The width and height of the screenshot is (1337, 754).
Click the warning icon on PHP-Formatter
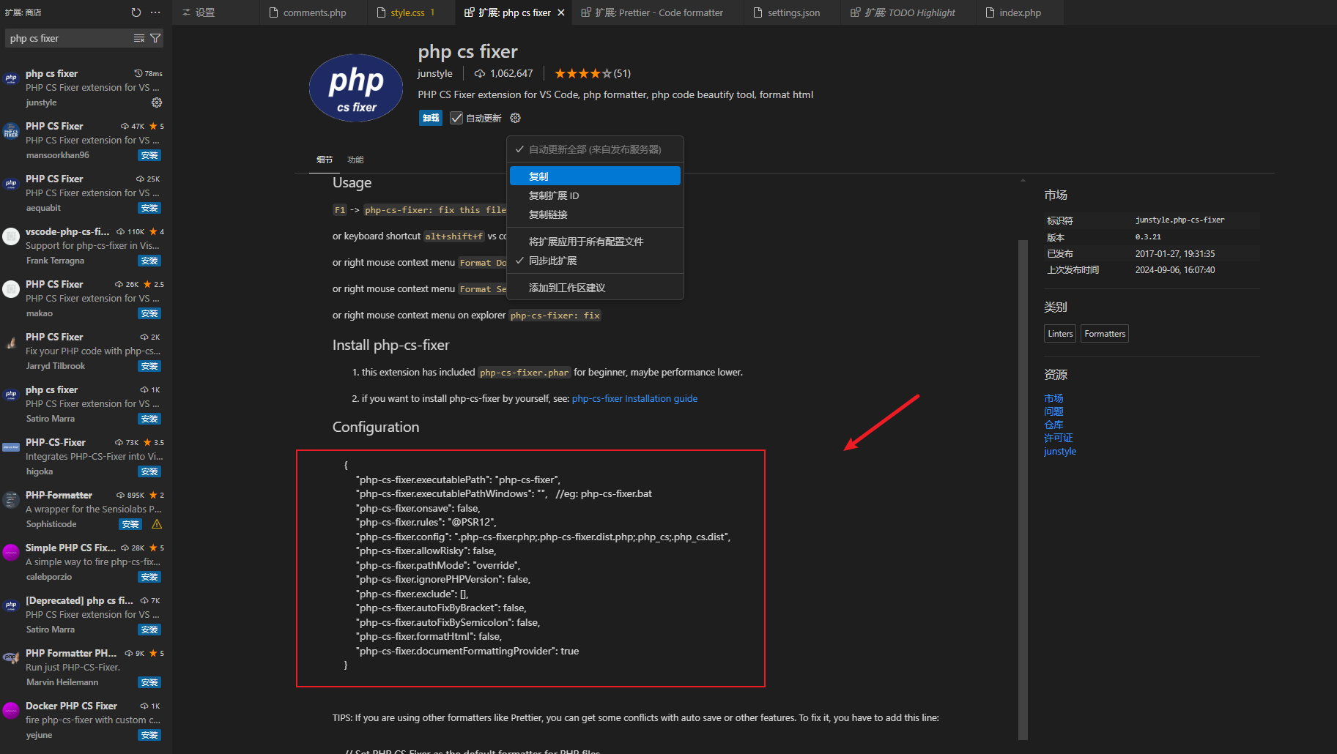157,524
